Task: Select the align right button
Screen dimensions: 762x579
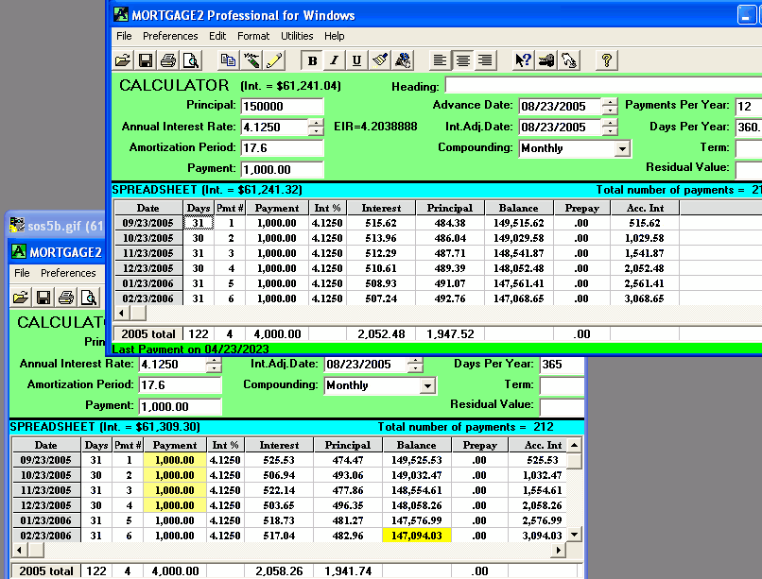Action: click(x=485, y=60)
